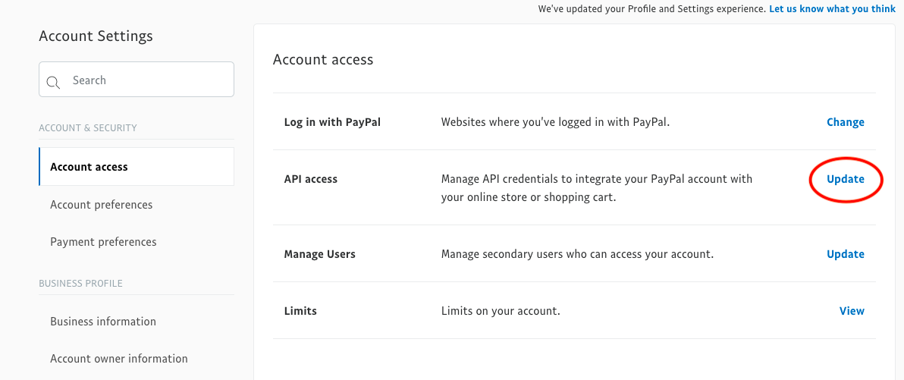Open the 'Let us know what you think' link
This screenshot has width=904, height=380.
pos(833,9)
